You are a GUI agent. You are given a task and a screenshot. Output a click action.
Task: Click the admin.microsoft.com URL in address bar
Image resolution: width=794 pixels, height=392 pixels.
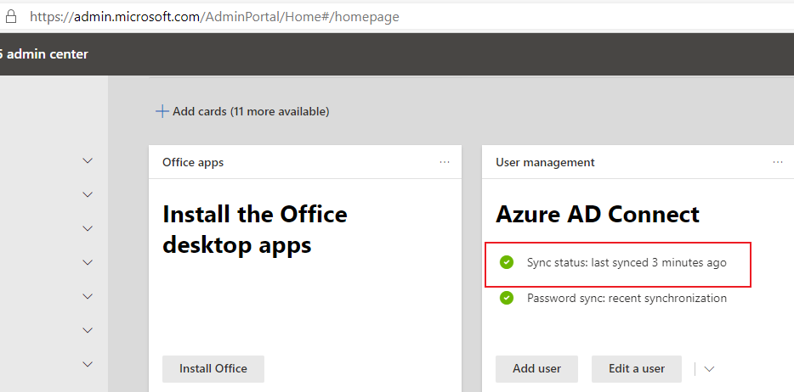tap(214, 17)
